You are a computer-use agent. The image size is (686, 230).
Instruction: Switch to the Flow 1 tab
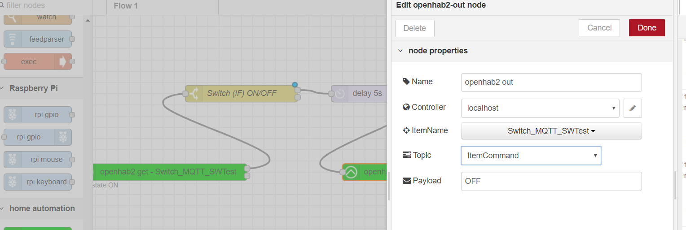click(x=126, y=6)
